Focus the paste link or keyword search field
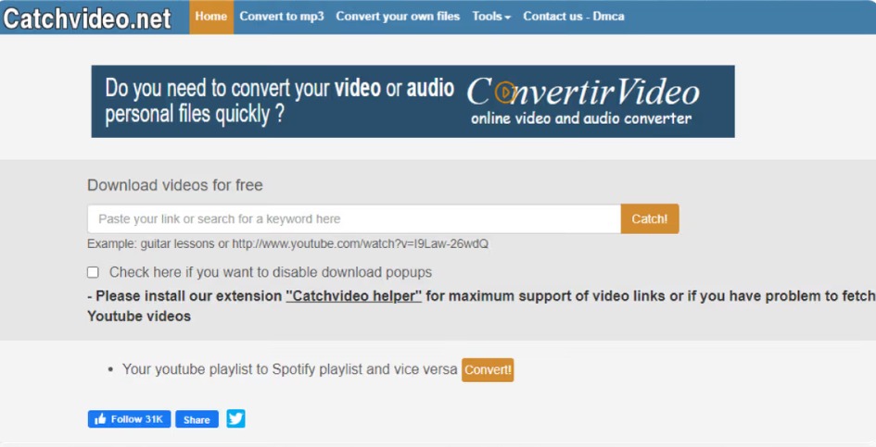The height and width of the screenshot is (447, 876). point(353,219)
